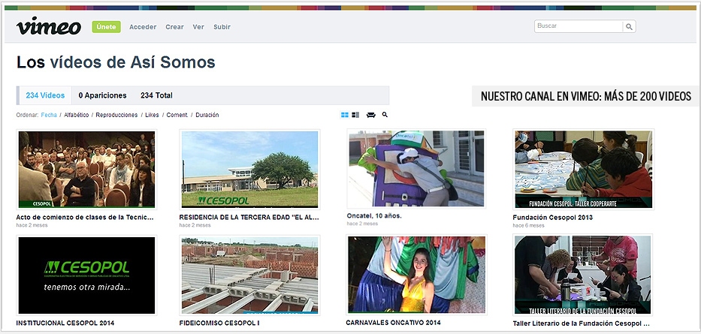This screenshot has width=701, height=334.
Task: Open the Subir menu item
Action: pos(222,27)
